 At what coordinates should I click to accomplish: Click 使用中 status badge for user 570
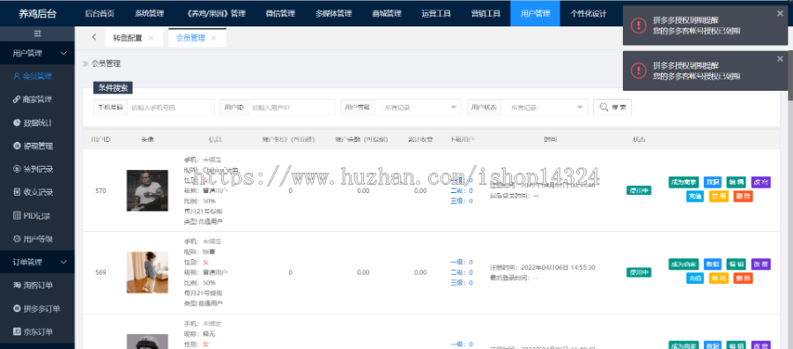point(639,190)
